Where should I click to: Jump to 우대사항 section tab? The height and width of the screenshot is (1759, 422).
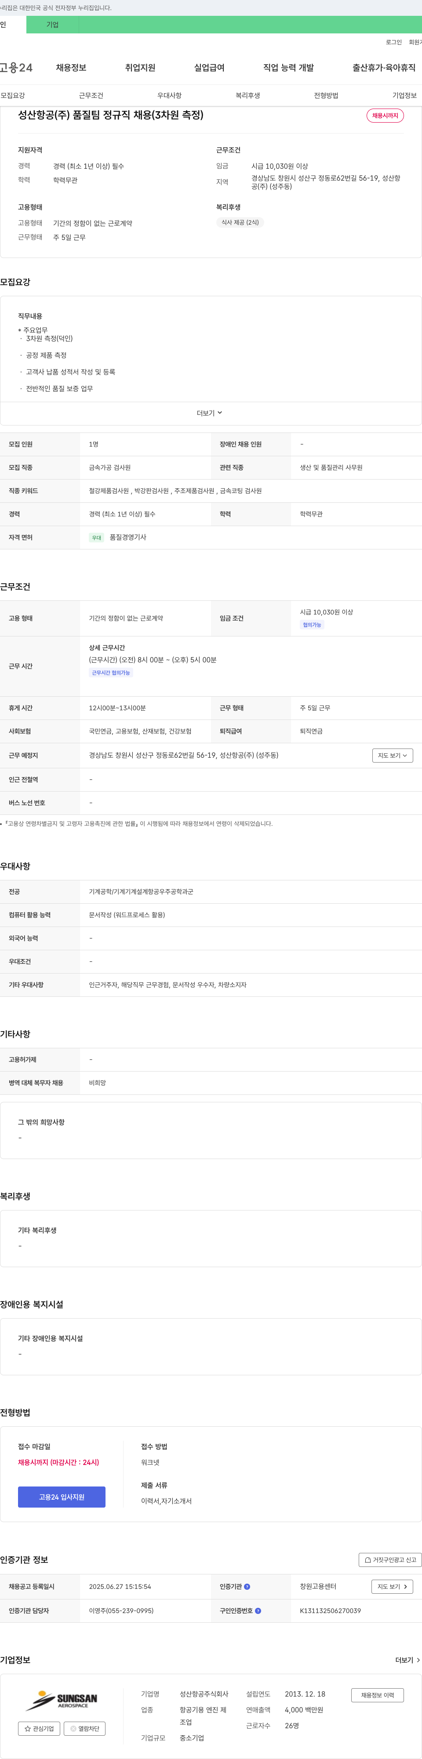click(169, 96)
